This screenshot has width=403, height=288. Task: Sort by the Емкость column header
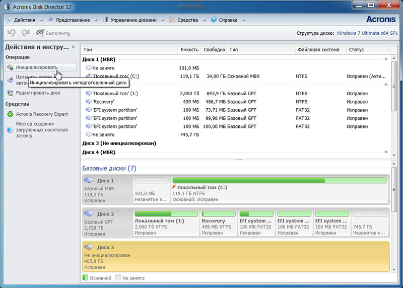(189, 49)
